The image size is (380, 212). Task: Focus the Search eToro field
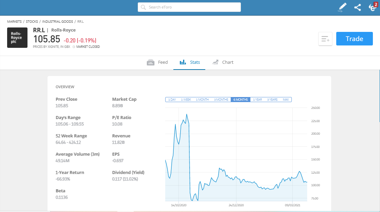[189, 7]
